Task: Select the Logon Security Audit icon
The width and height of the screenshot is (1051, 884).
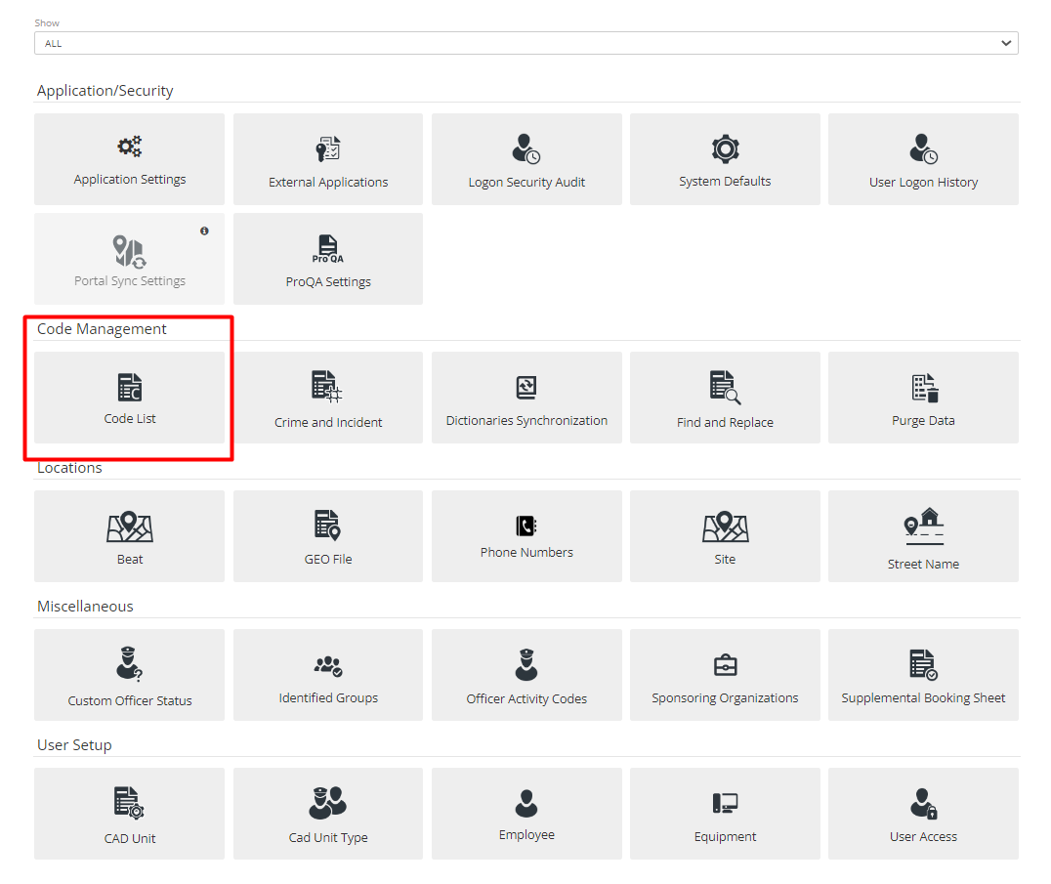Action: (526, 159)
